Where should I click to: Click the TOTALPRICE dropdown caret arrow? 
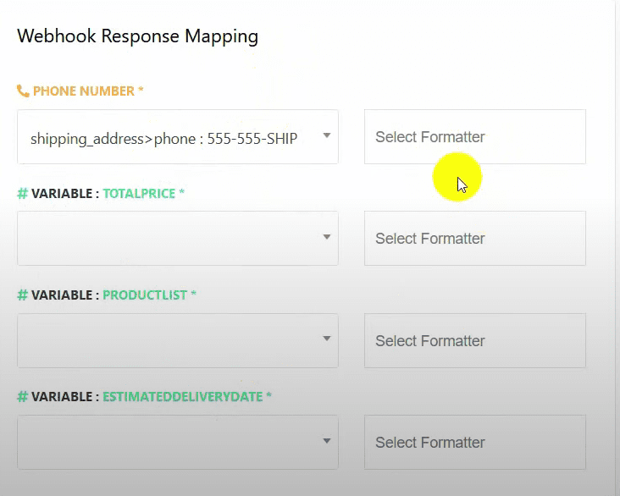tap(327, 238)
